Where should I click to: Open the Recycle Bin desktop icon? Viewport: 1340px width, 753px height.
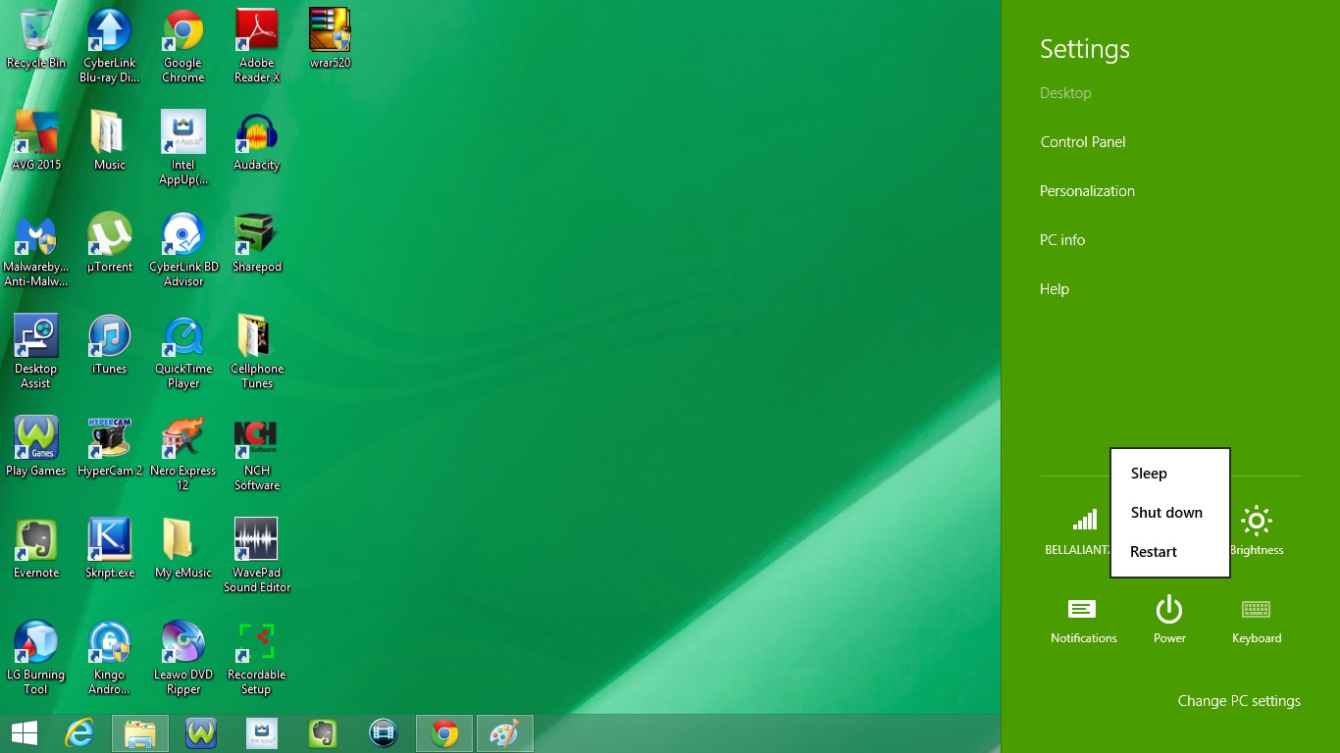(x=36, y=39)
